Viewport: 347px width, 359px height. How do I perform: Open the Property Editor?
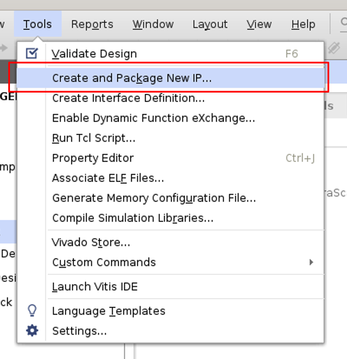coord(92,158)
